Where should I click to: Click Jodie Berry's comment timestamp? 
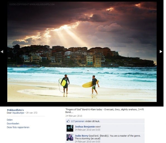pyautogui.click(x=87, y=142)
